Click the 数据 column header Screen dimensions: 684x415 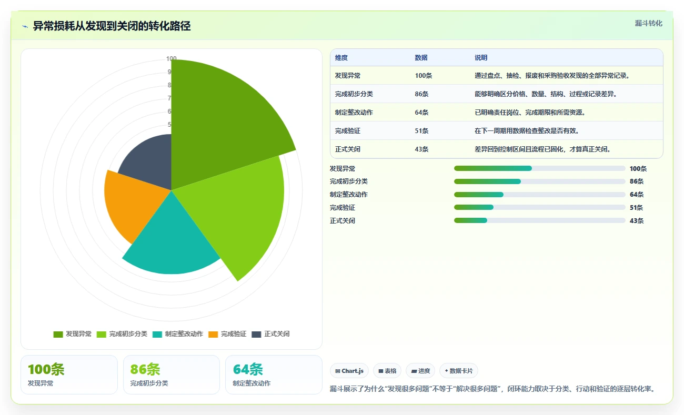pos(421,58)
